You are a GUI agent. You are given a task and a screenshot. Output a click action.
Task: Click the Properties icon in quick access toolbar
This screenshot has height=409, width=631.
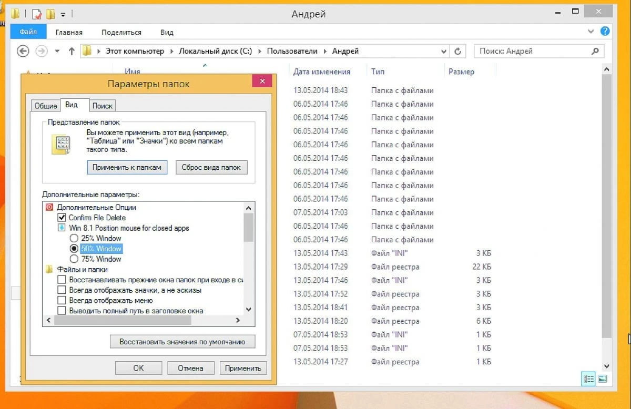tap(37, 14)
